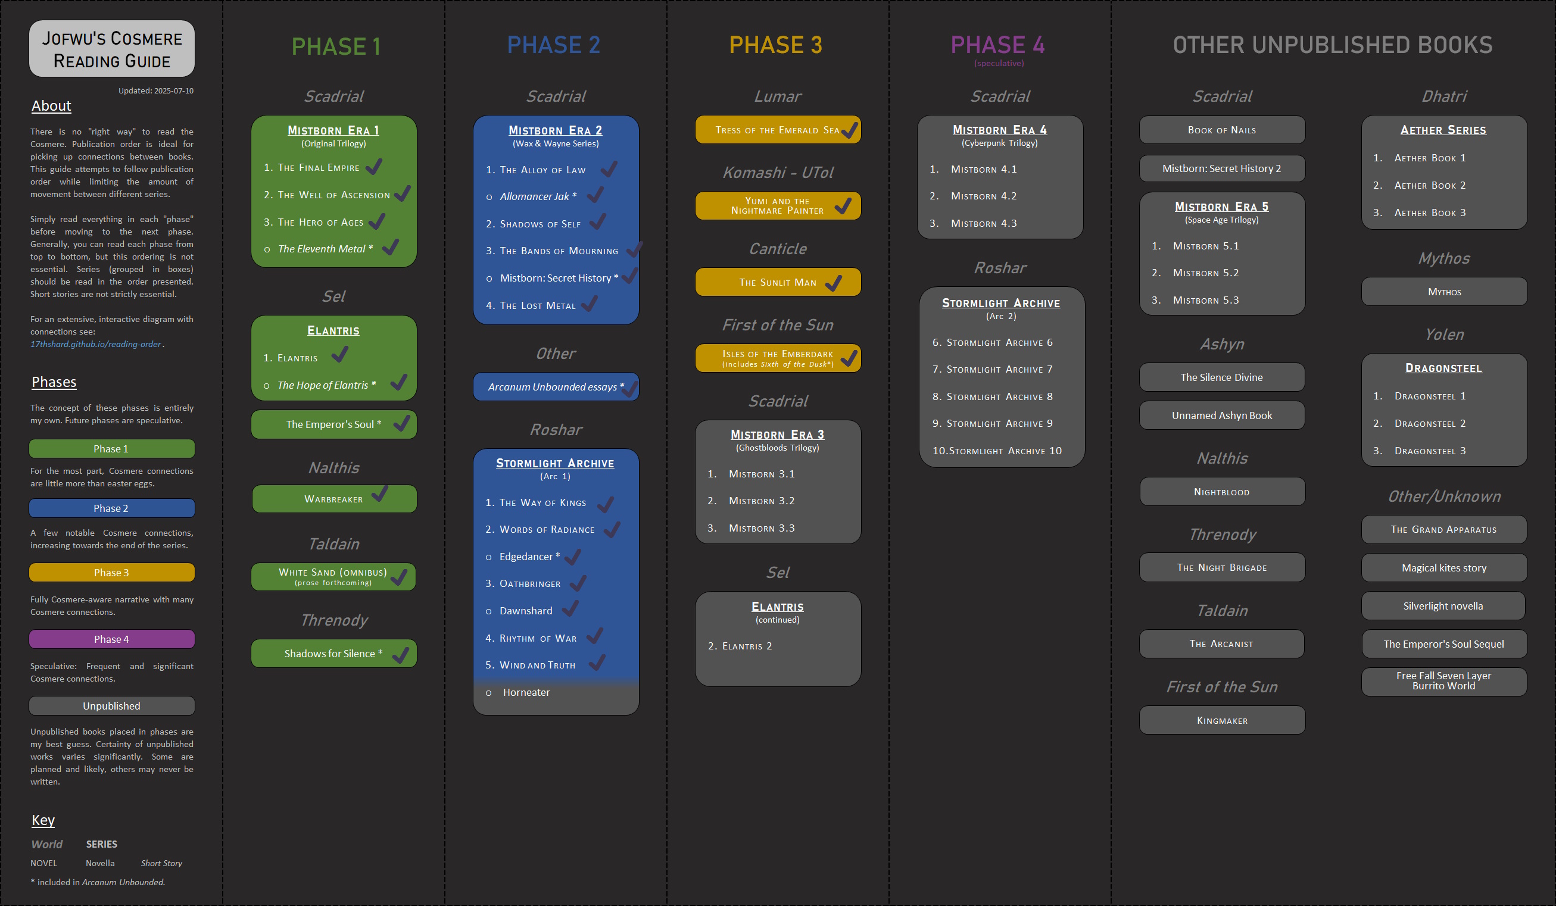The image size is (1556, 906).
Task: Click the checkmark on Tress of the Emerald Sea
Action: click(850, 130)
